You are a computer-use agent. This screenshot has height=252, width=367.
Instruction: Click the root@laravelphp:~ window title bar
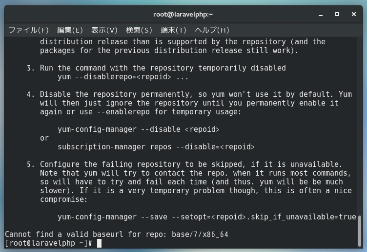point(183,15)
